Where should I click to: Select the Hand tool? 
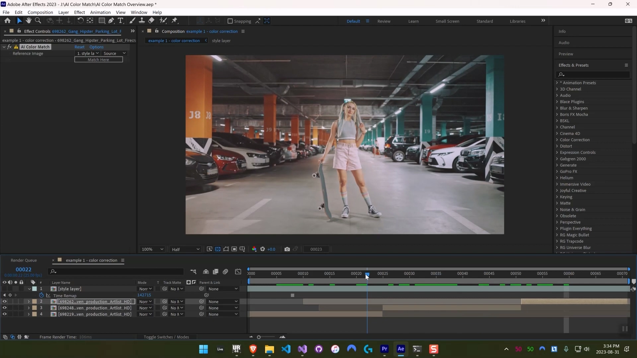tap(29, 21)
